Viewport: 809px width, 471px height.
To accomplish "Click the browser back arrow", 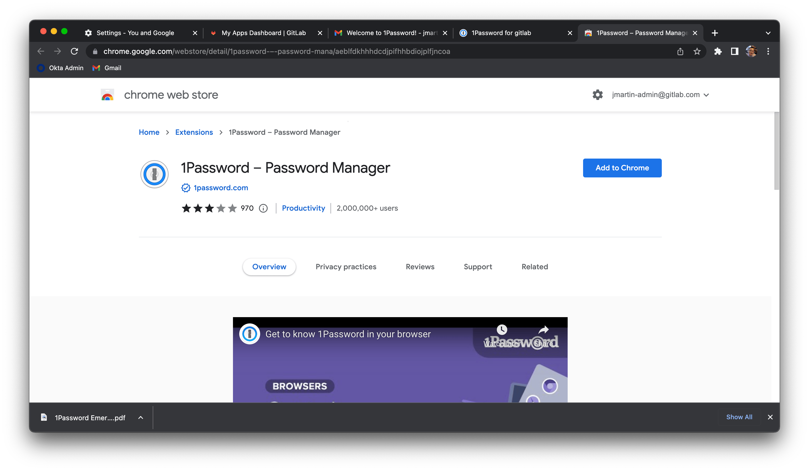I will click(x=41, y=51).
